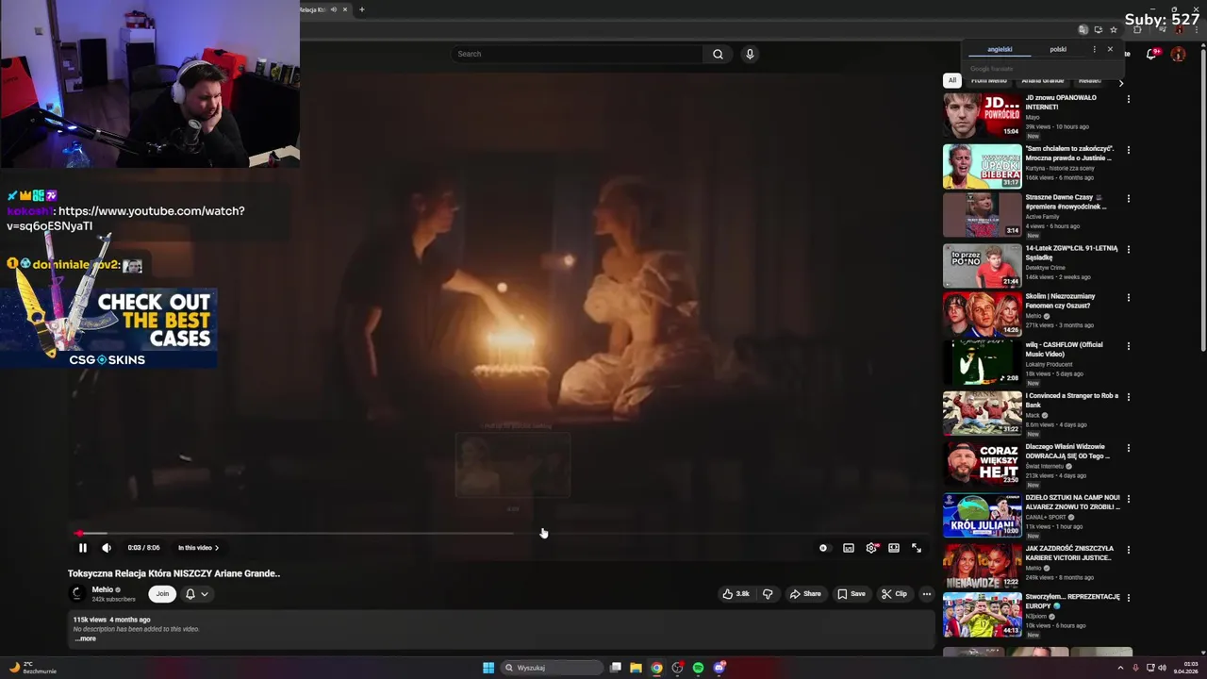Open the system volume tray icon
The width and height of the screenshot is (1207, 679).
[x=1162, y=668]
